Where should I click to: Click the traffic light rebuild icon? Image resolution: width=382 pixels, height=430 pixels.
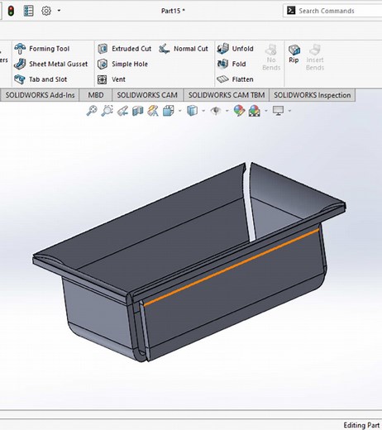click(11, 11)
